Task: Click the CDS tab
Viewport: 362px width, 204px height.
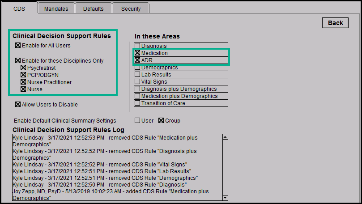Action: point(19,8)
